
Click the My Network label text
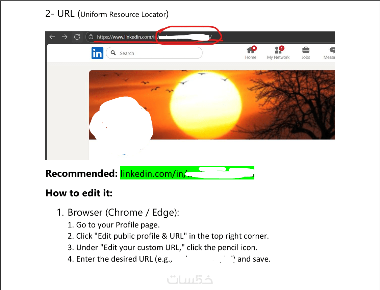pyautogui.click(x=278, y=57)
